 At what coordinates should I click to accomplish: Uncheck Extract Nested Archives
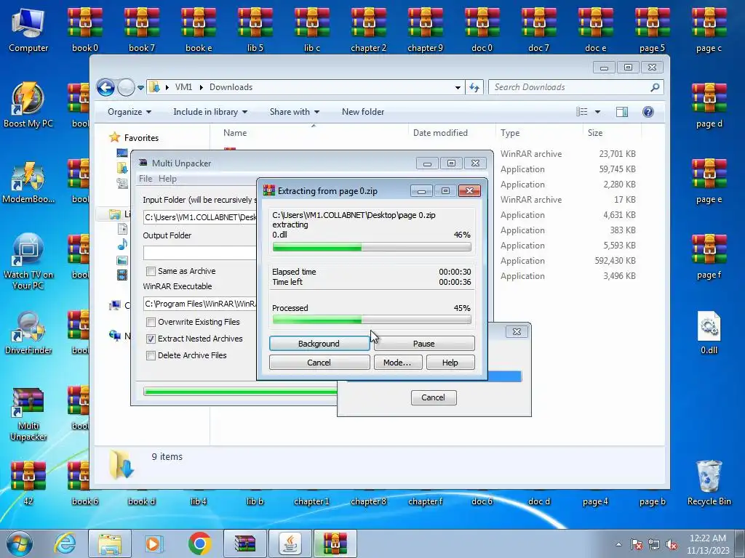click(151, 339)
